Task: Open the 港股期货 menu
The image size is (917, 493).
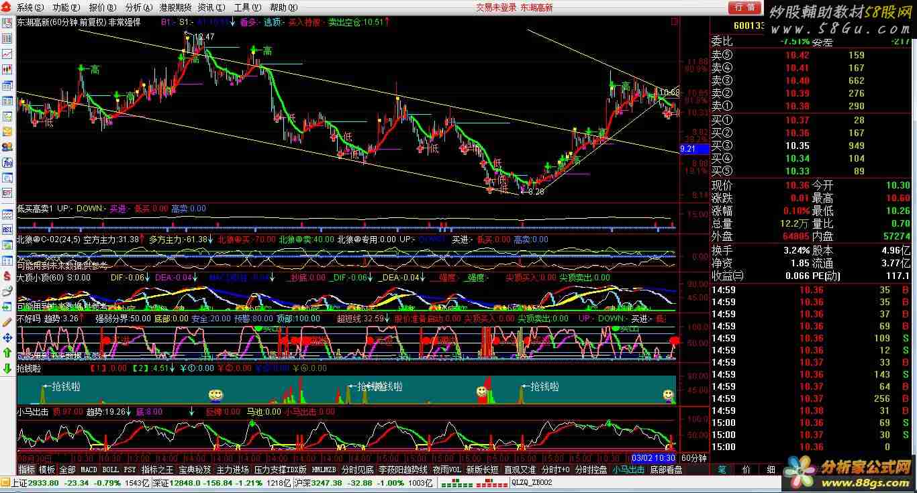Action: click(x=175, y=7)
